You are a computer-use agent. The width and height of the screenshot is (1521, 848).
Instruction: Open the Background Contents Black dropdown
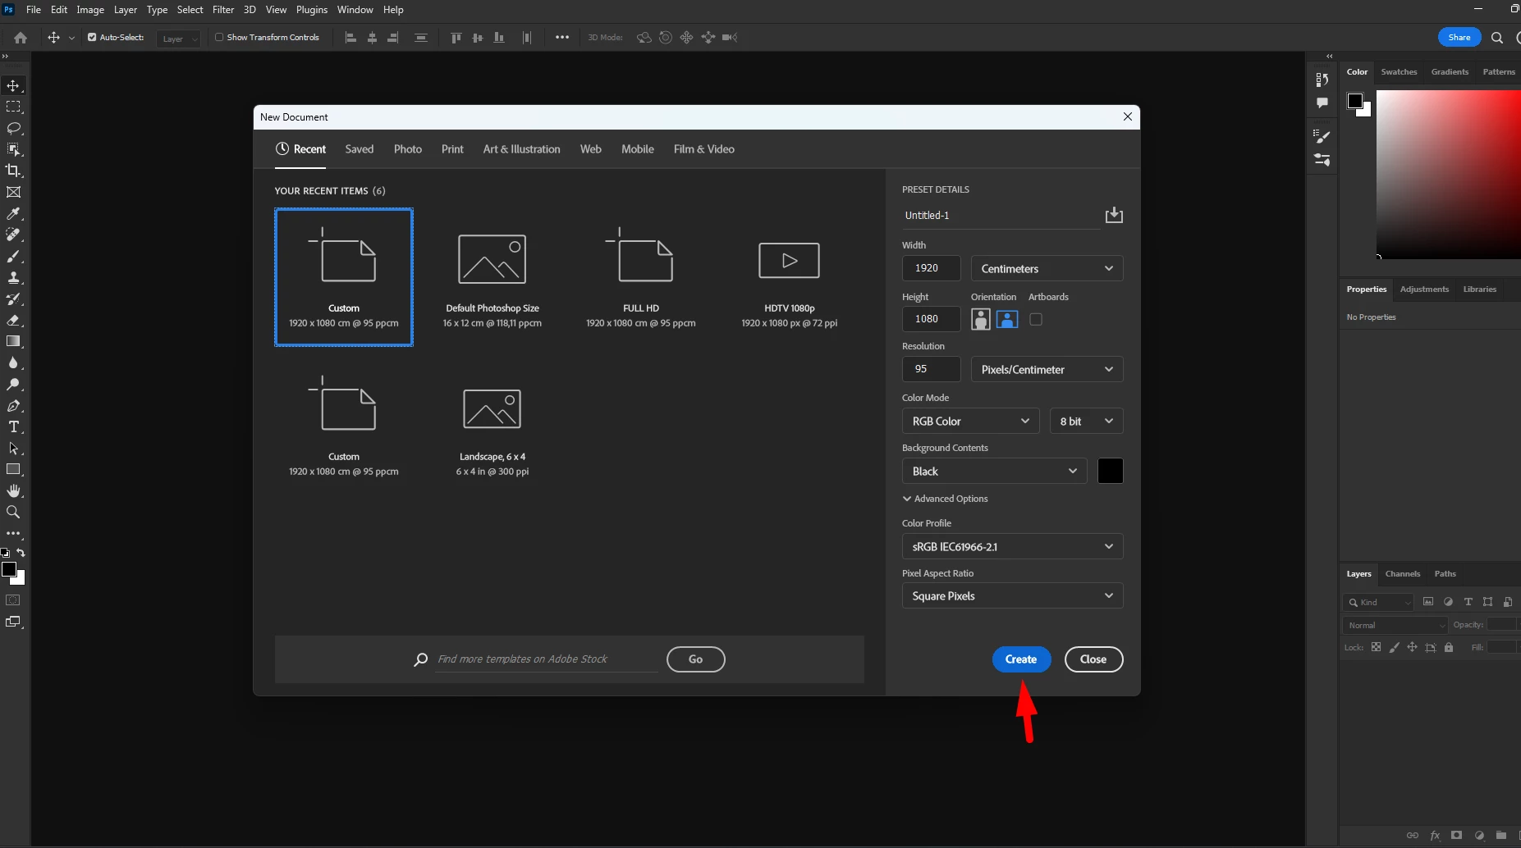point(994,472)
